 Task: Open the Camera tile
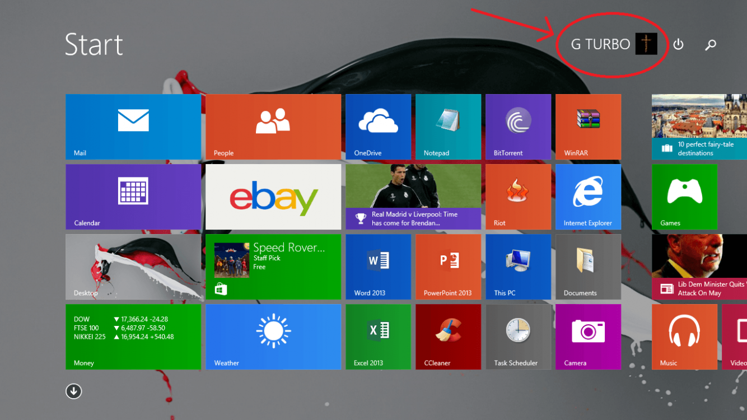click(589, 337)
